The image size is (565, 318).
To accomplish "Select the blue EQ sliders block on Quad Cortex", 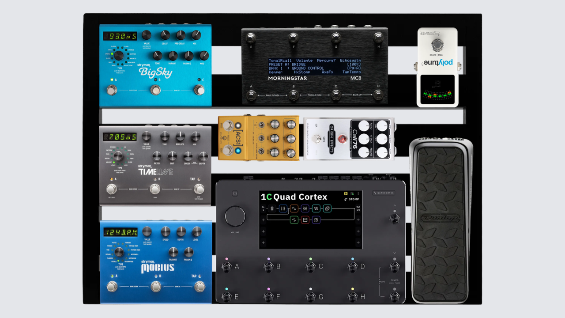I will [x=283, y=208].
